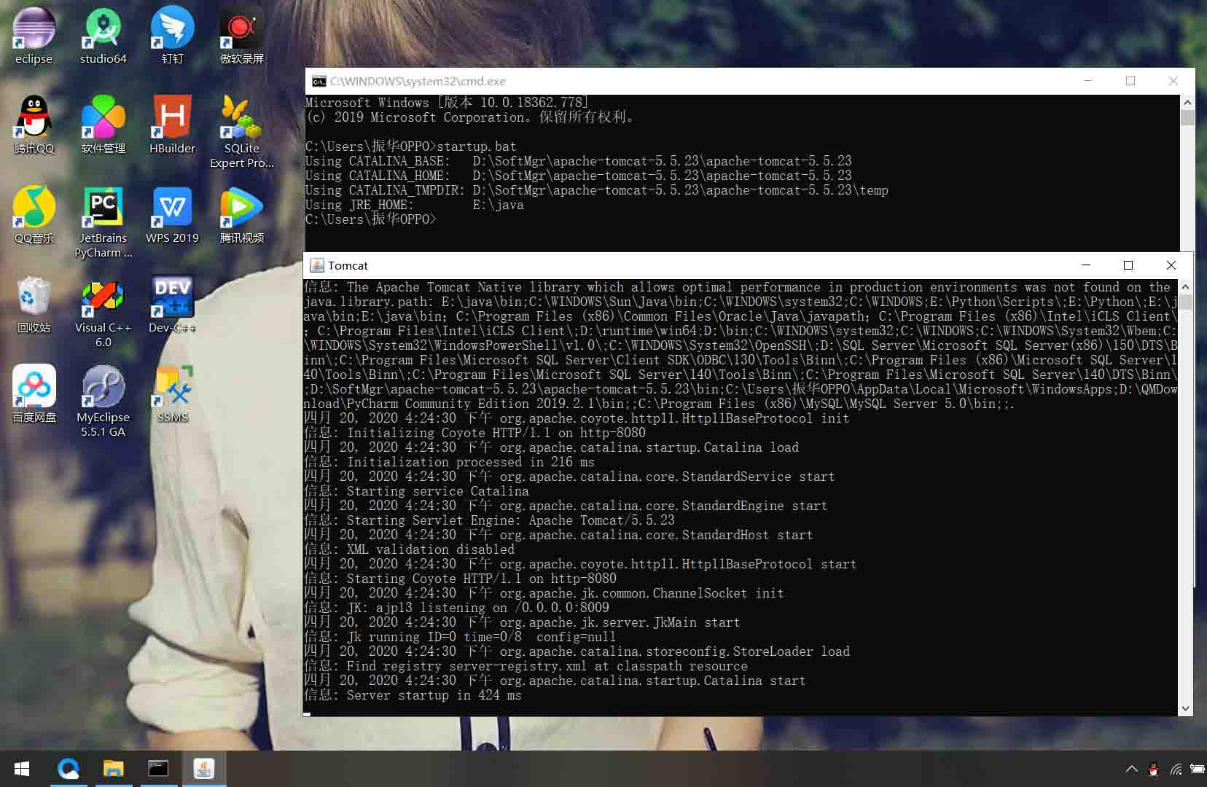The image size is (1207, 787).
Task: Select the SSMS desktop icon
Action: point(172,393)
